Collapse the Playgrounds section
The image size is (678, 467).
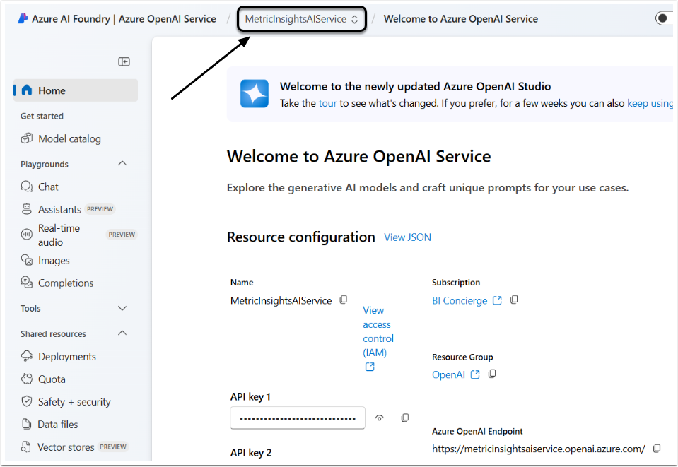[122, 164]
